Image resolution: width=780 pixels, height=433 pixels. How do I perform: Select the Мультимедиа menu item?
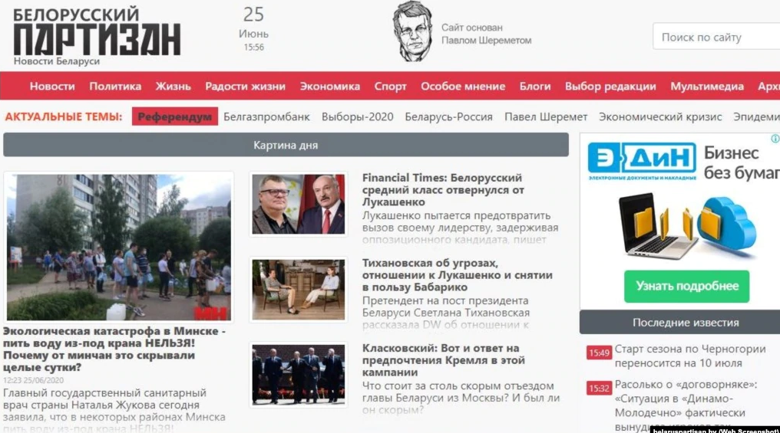707,87
